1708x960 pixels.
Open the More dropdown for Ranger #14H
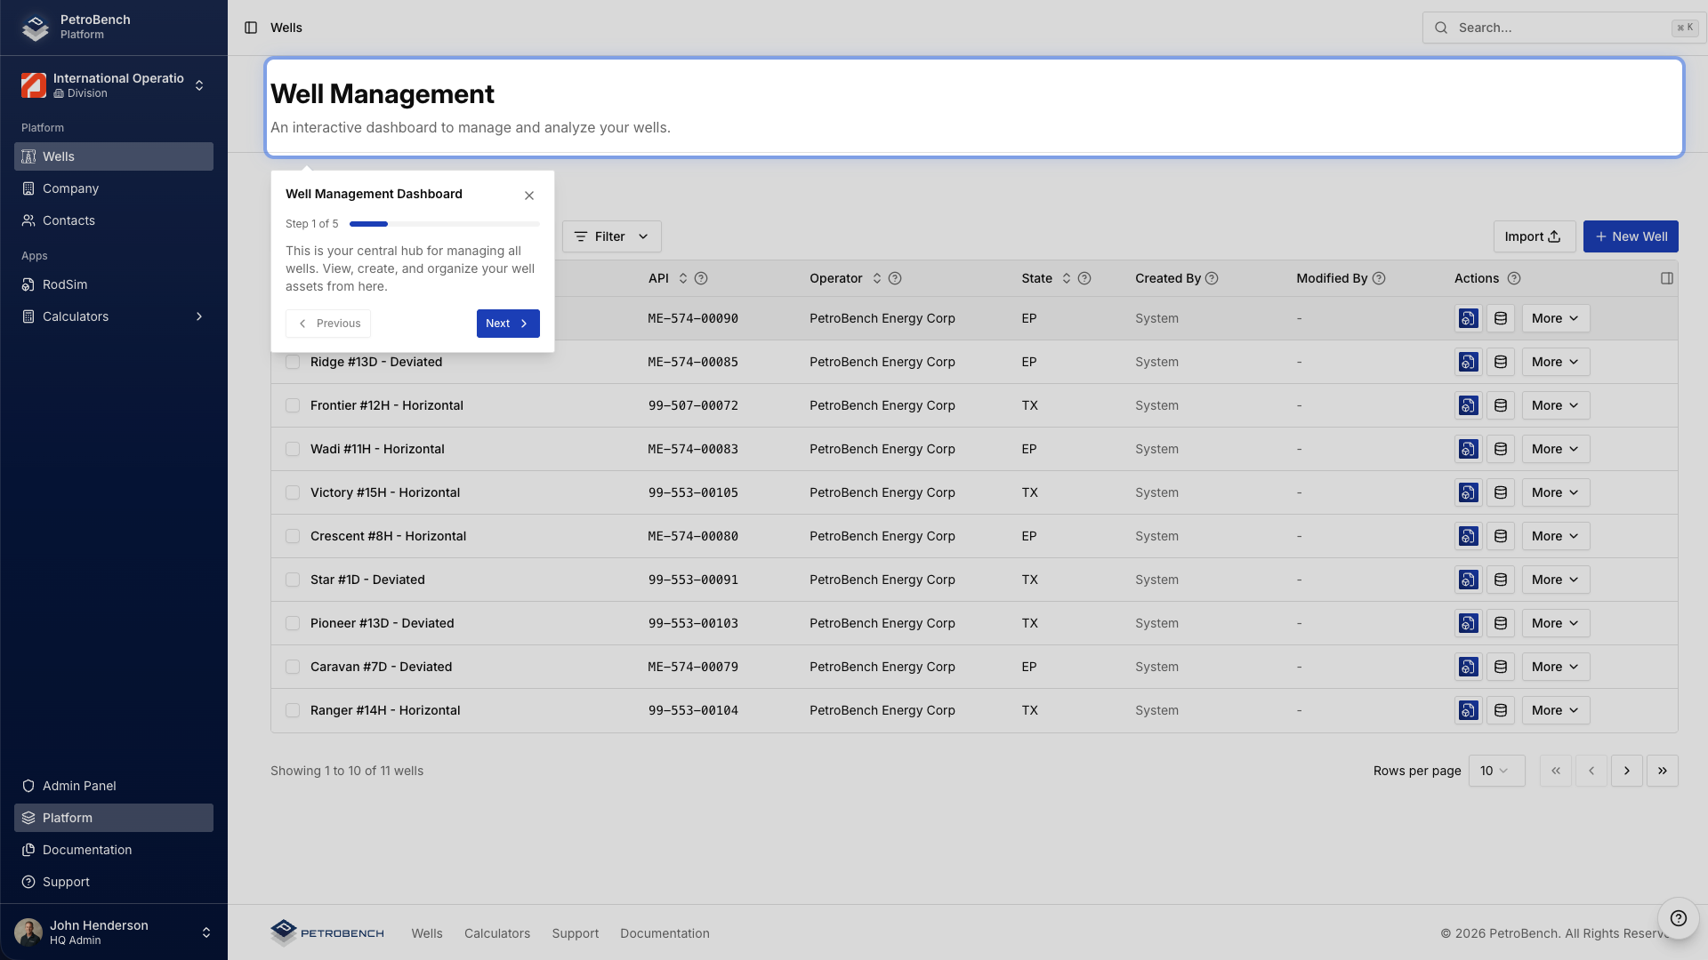click(x=1554, y=710)
